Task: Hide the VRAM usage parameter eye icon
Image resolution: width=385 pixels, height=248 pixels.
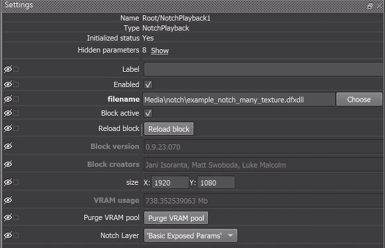Action: (8, 200)
